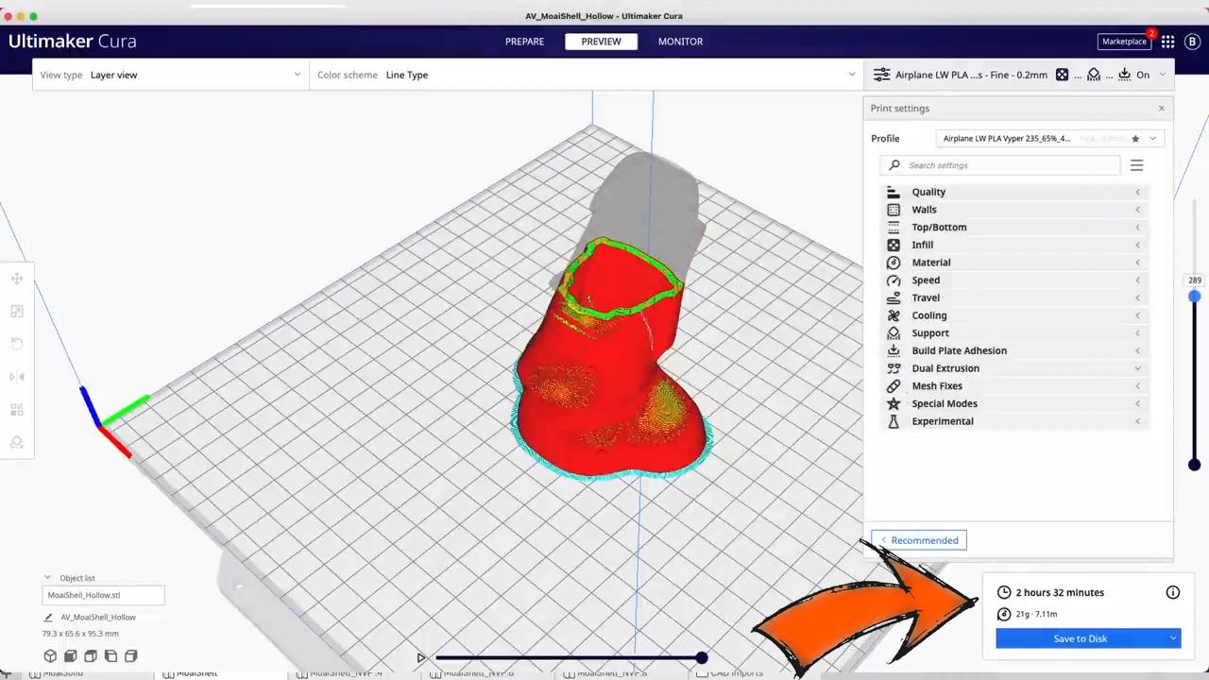Viewport: 1209px width, 680px height.
Task: Switch to left side view icon
Action: (x=111, y=655)
